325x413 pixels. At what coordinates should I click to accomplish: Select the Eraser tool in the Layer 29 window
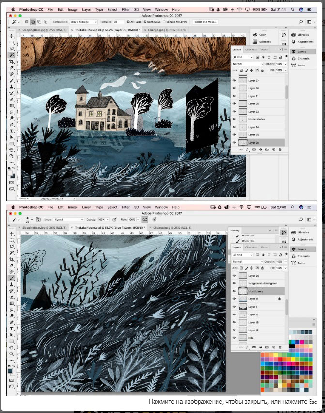[12, 99]
